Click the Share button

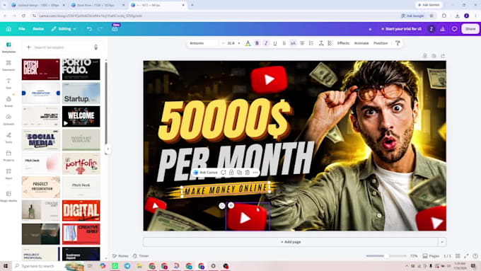click(470, 29)
